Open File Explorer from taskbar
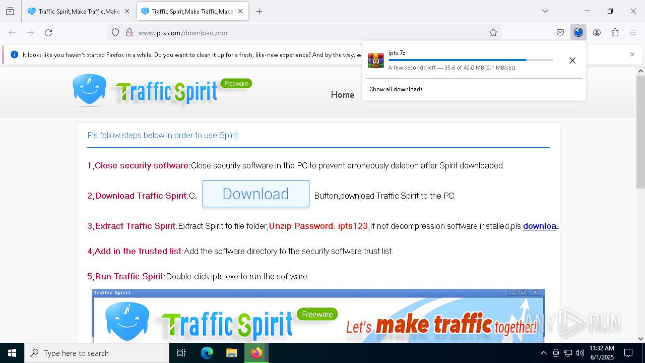This screenshot has height=363, width=645. pos(231,353)
